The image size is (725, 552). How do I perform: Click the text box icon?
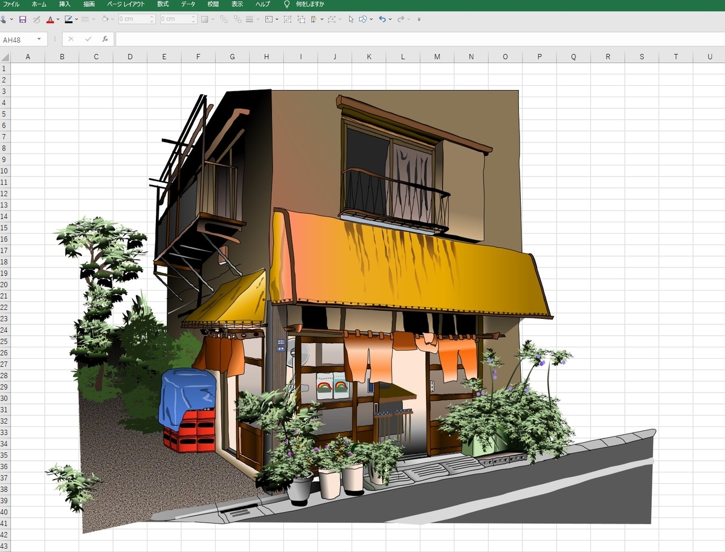click(269, 19)
